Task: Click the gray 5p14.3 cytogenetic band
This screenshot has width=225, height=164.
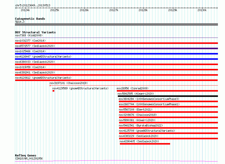Action: tap(116, 24)
